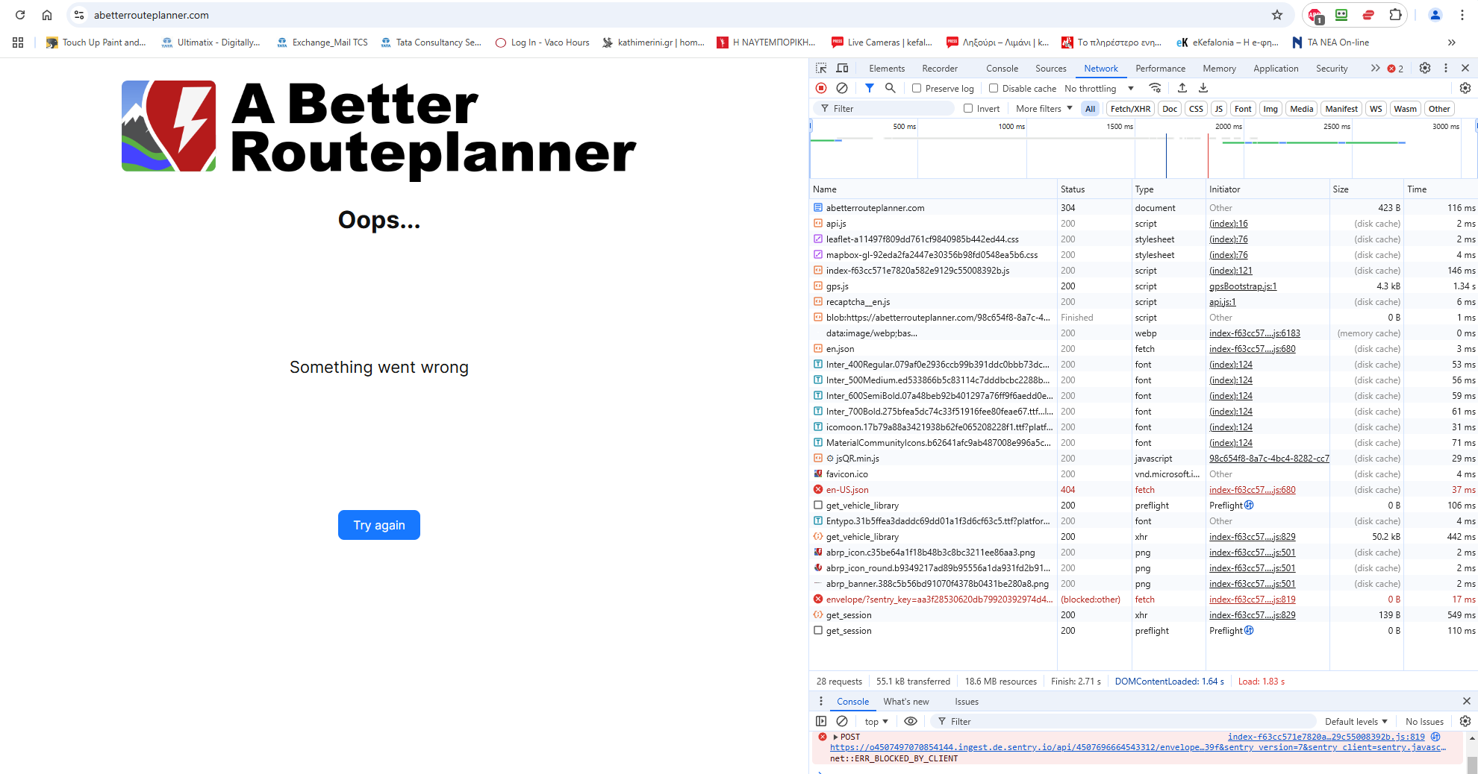The image size is (1478, 774).
Task: Enable the Preserve log checkbox
Action: [x=917, y=88]
